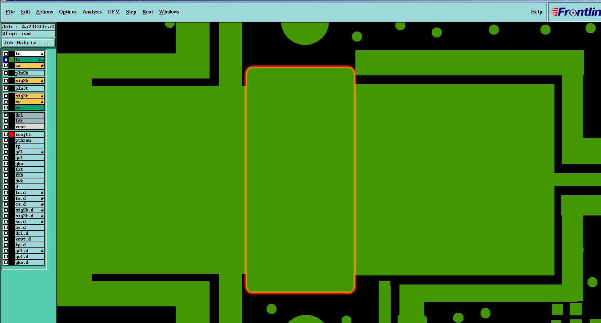Select the tp.d layer name
The height and width of the screenshot is (323, 601).
tap(30, 245)
